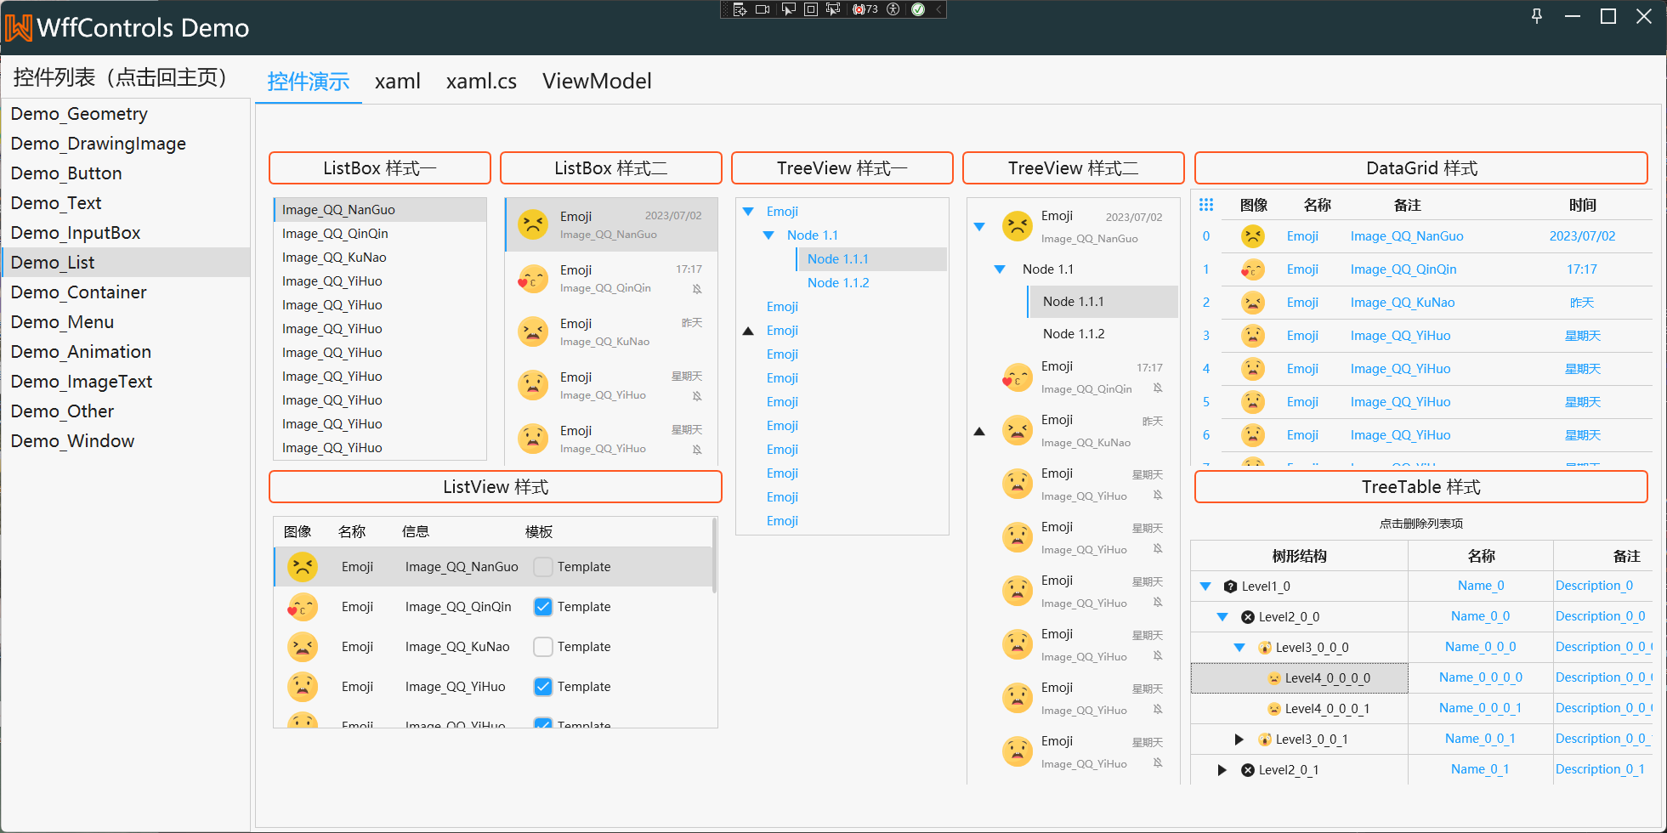Screen dimensions: 1667x833
Task: Run accessibility scan person icon
Action: [893, 9]
